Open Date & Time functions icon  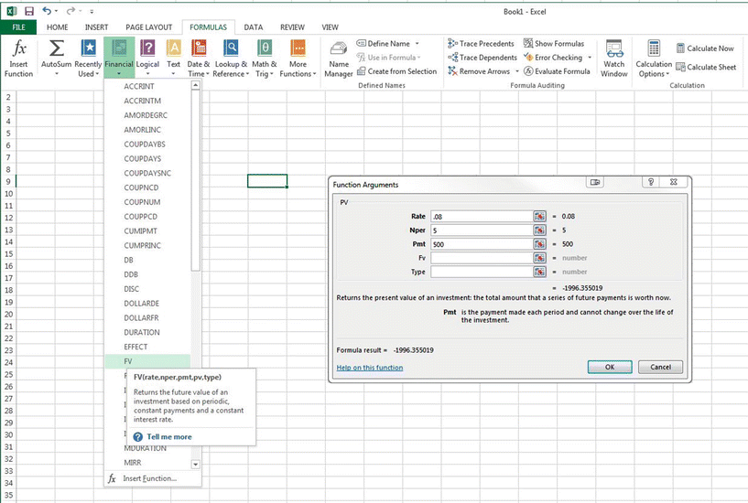click(x=199, y=48)
